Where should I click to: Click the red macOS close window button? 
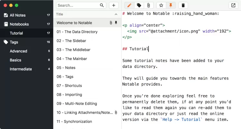point(5,5)
